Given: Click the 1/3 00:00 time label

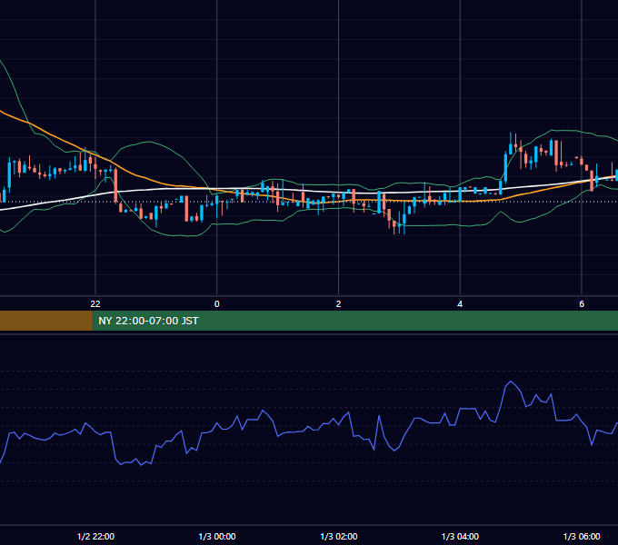Looking at the screenshot, I should pyautogui.click(x=217, y=536).
